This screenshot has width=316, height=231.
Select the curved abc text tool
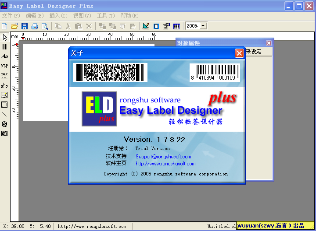point(4,85)
